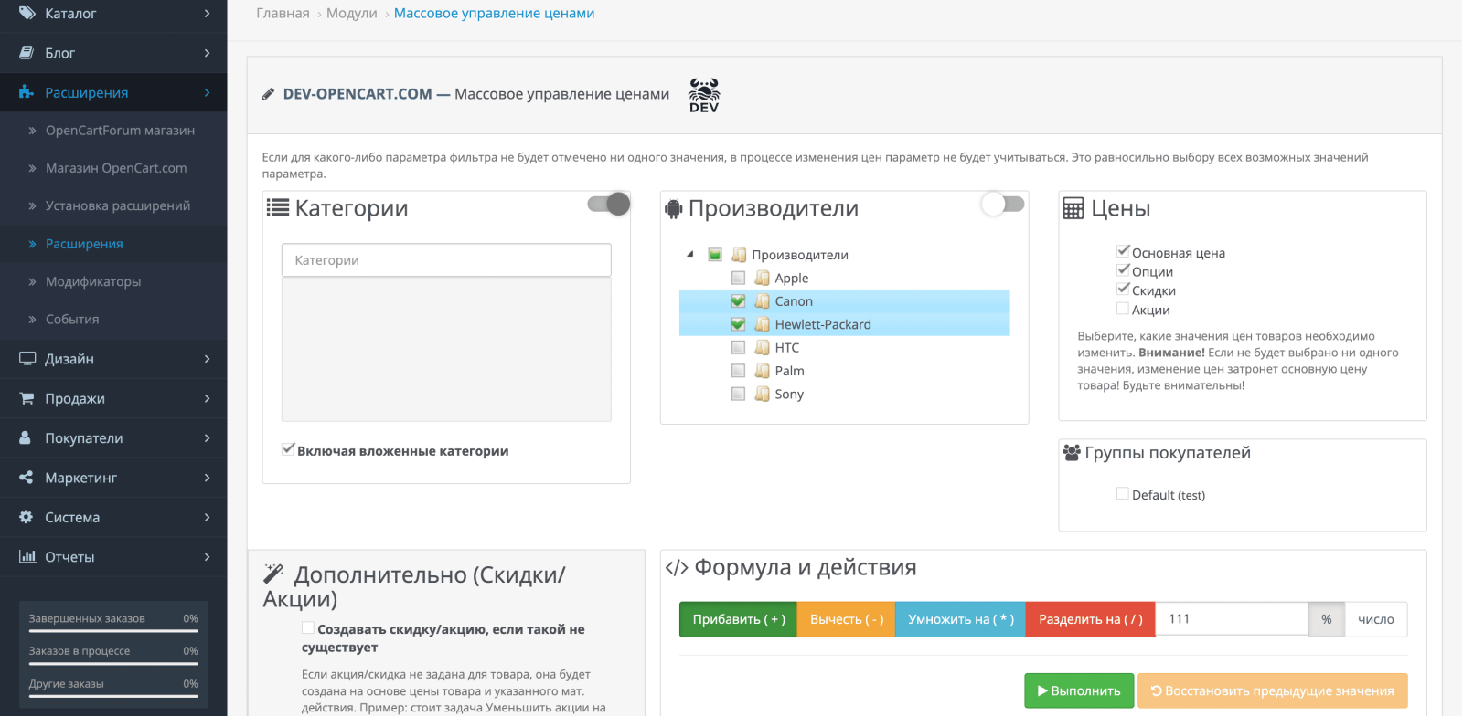Click the folder icon of Apple manufacturer
Screen dimensions: 1463x716
762,278
